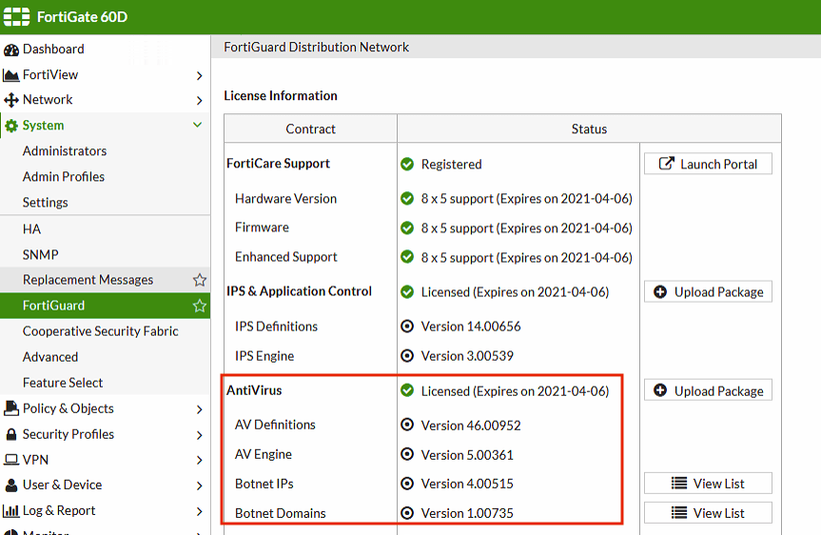Expand Policy & Objects chevron
This screenshot has height=535, width=821.
(199, 409)
